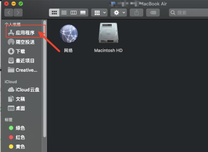Switch to gallery view

[x=83, y=13]
